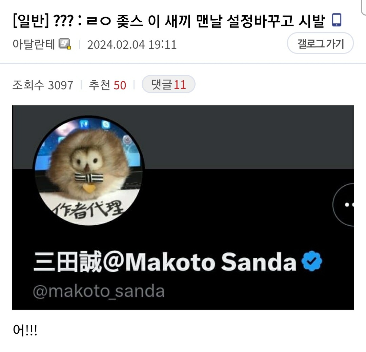Click the 추천 50 recommendation count
Image resolution: width=366 pixels, height=352 pixels.
pyautogui.click(x=108, y=85)
